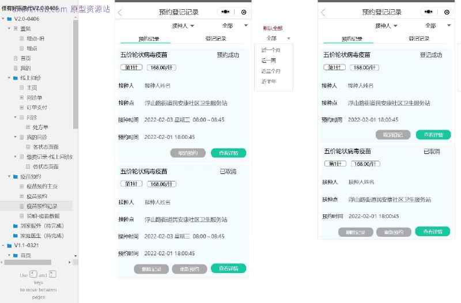Open 接种人 dropdown in right phone
The image size is (461, 303).
point(386,26)
